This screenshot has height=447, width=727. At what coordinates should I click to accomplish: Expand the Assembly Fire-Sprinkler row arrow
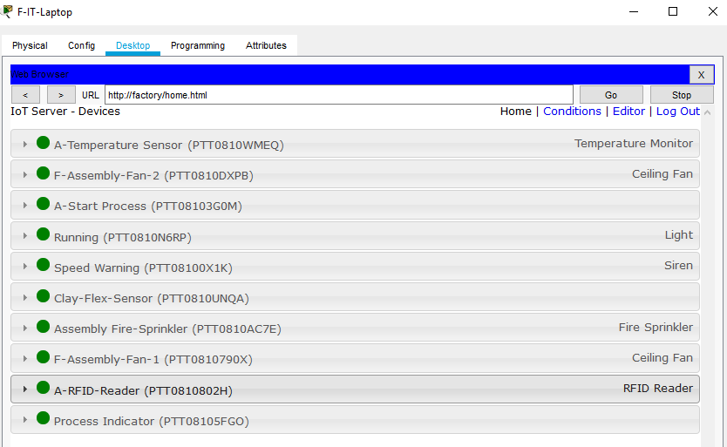click(25, 328)
